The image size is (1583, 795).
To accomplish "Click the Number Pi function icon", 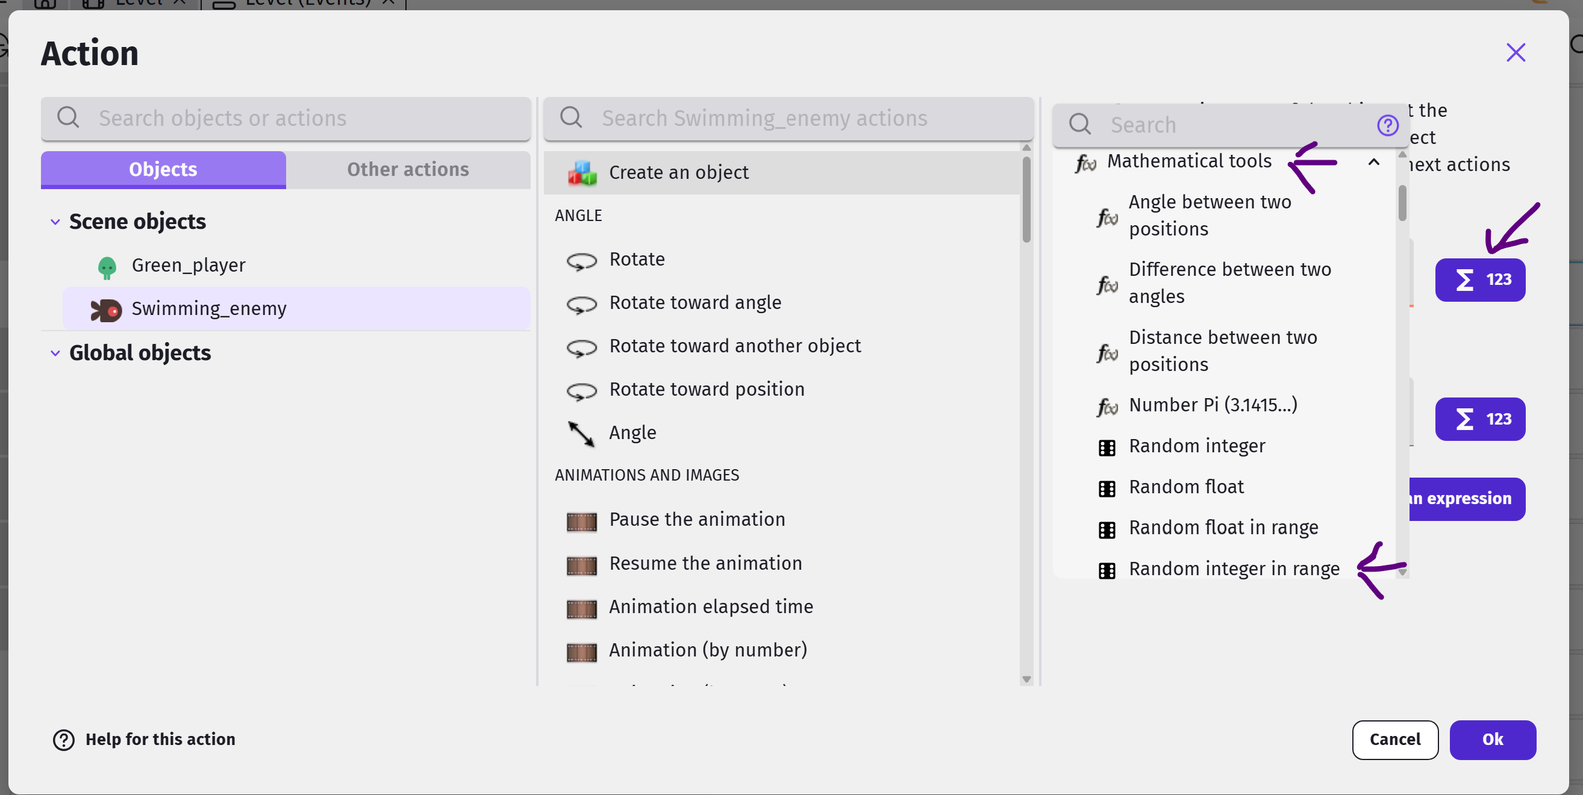I will [x=1107, y=407].
